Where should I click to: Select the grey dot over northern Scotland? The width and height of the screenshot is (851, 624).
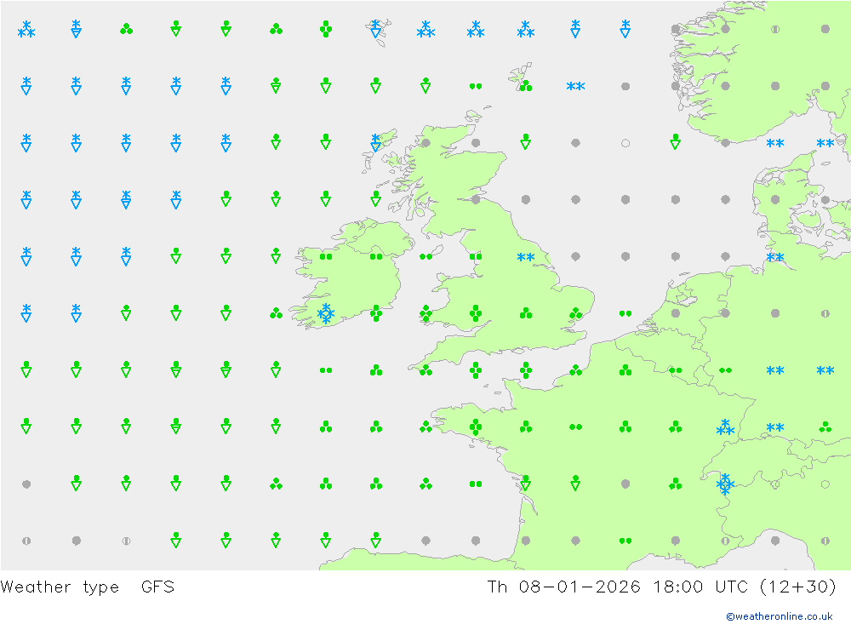click(x=425, y=143)
